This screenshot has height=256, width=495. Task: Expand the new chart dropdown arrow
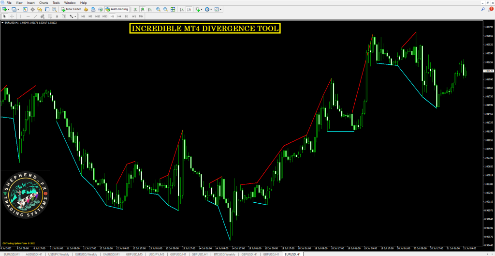(9, 9)
